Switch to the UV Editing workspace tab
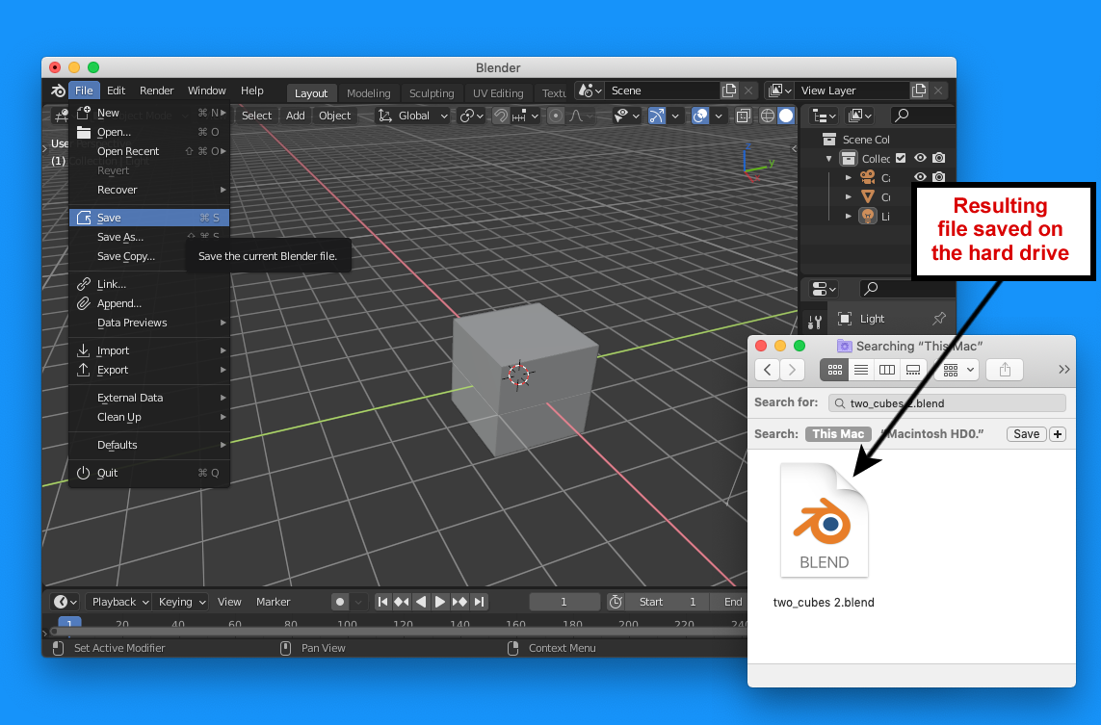 click(498, 93)
